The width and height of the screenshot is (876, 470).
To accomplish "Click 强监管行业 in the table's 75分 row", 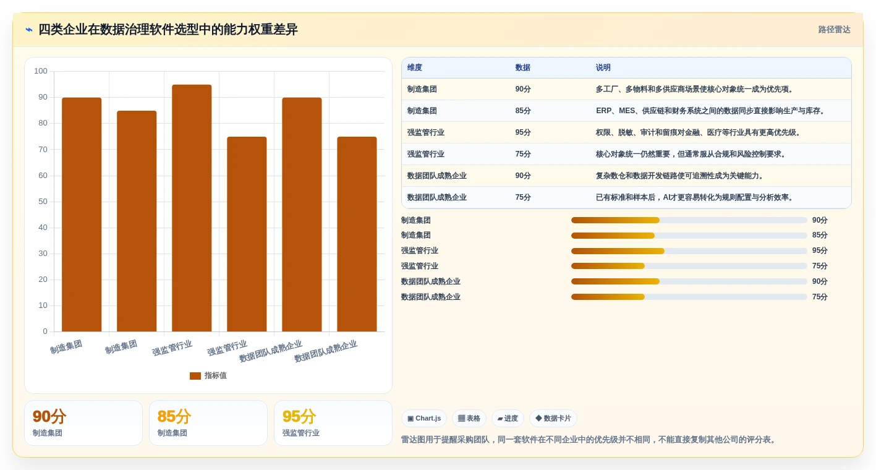I will pos(426,154).
